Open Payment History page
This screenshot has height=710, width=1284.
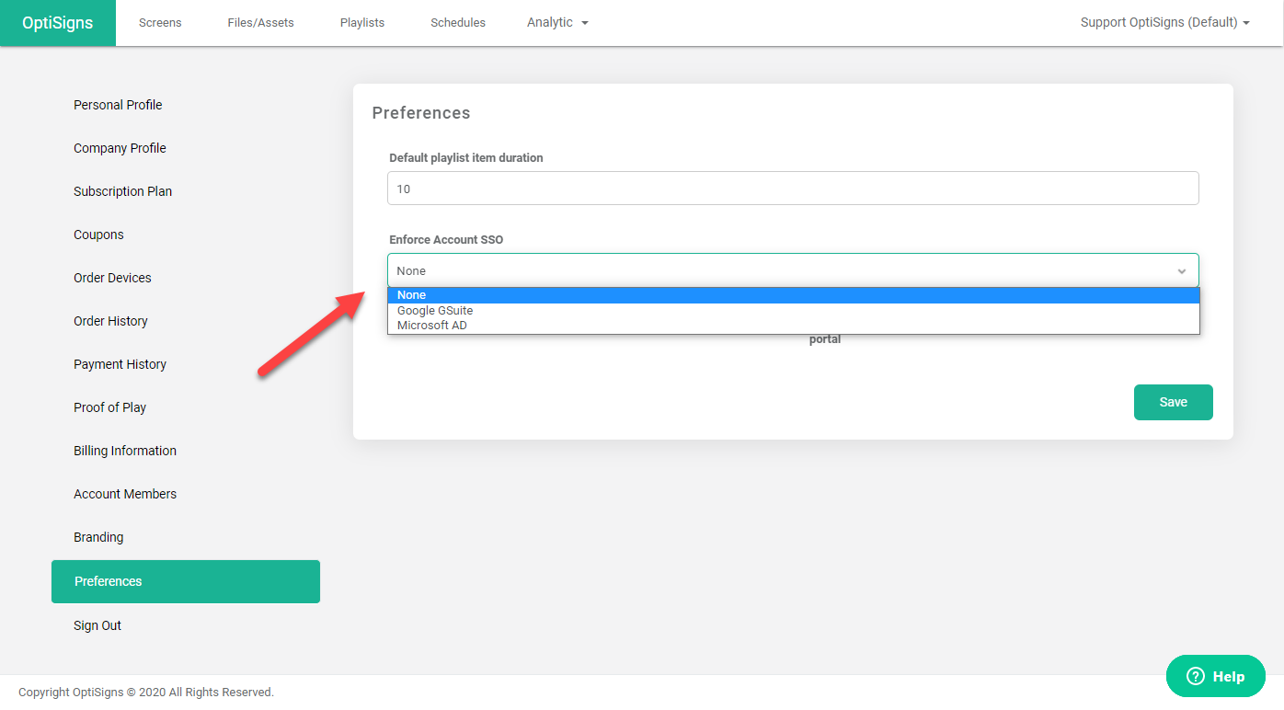(120, 364)
